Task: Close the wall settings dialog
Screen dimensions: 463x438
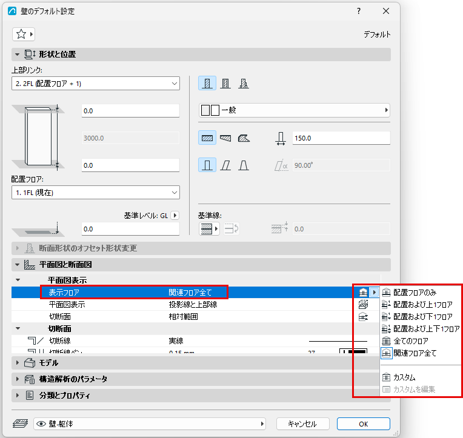Action: click(385, 12)
